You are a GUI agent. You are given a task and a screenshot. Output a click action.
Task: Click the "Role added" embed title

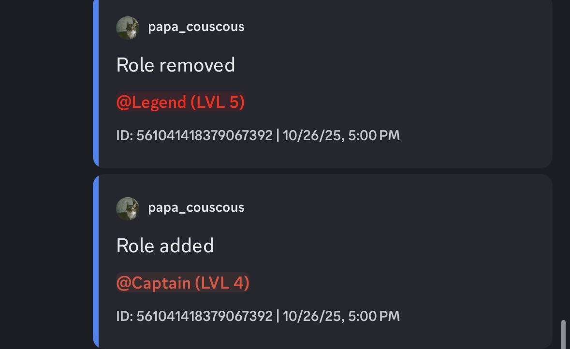(165, 246)
